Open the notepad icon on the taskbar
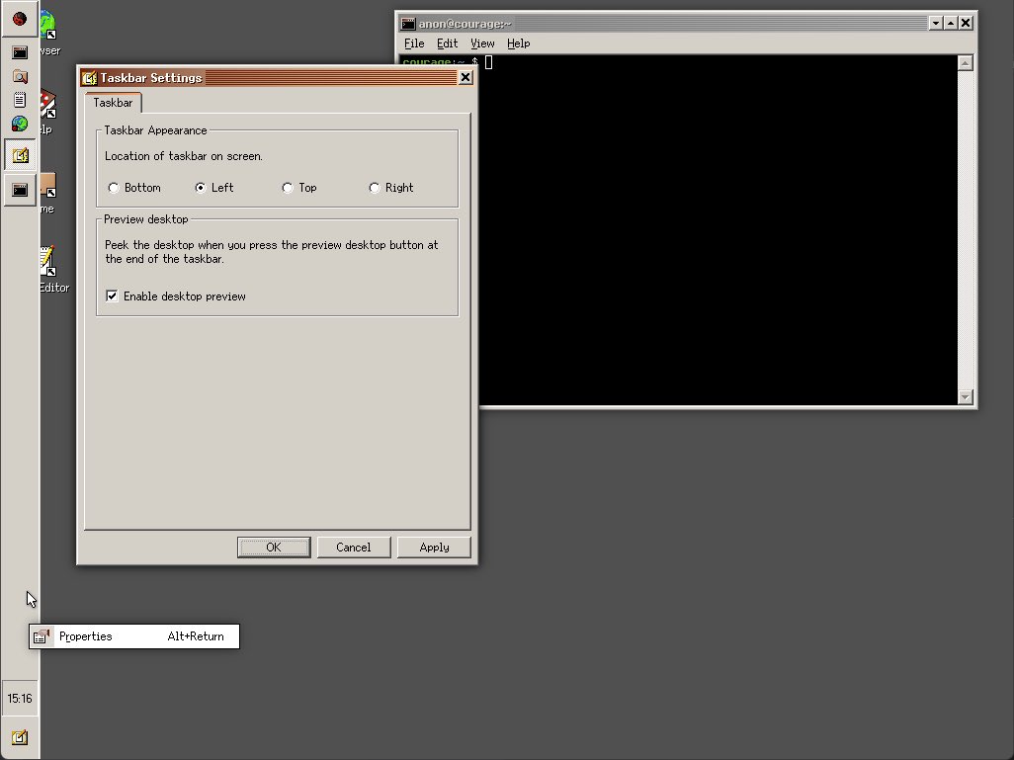The image size is (1014, 760). 20,100
